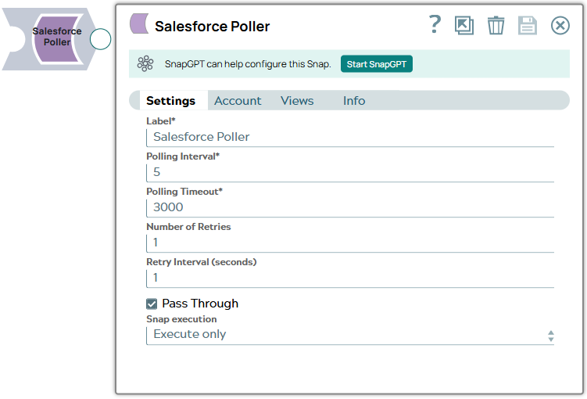Delete the Snap with trash icon

tap(496, 26)
